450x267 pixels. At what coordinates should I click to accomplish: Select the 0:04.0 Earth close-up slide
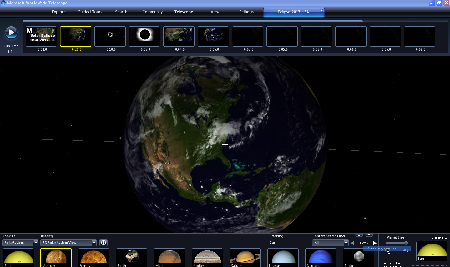click(x=179, y=36)
